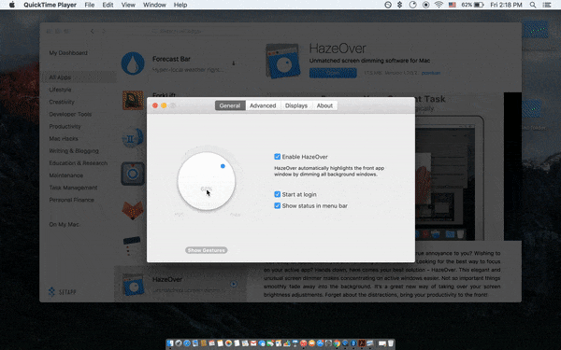This screenshot has height=350, width=561.
Task: Select Maintenance category in Setapp
Action: [x=65, y=175]
